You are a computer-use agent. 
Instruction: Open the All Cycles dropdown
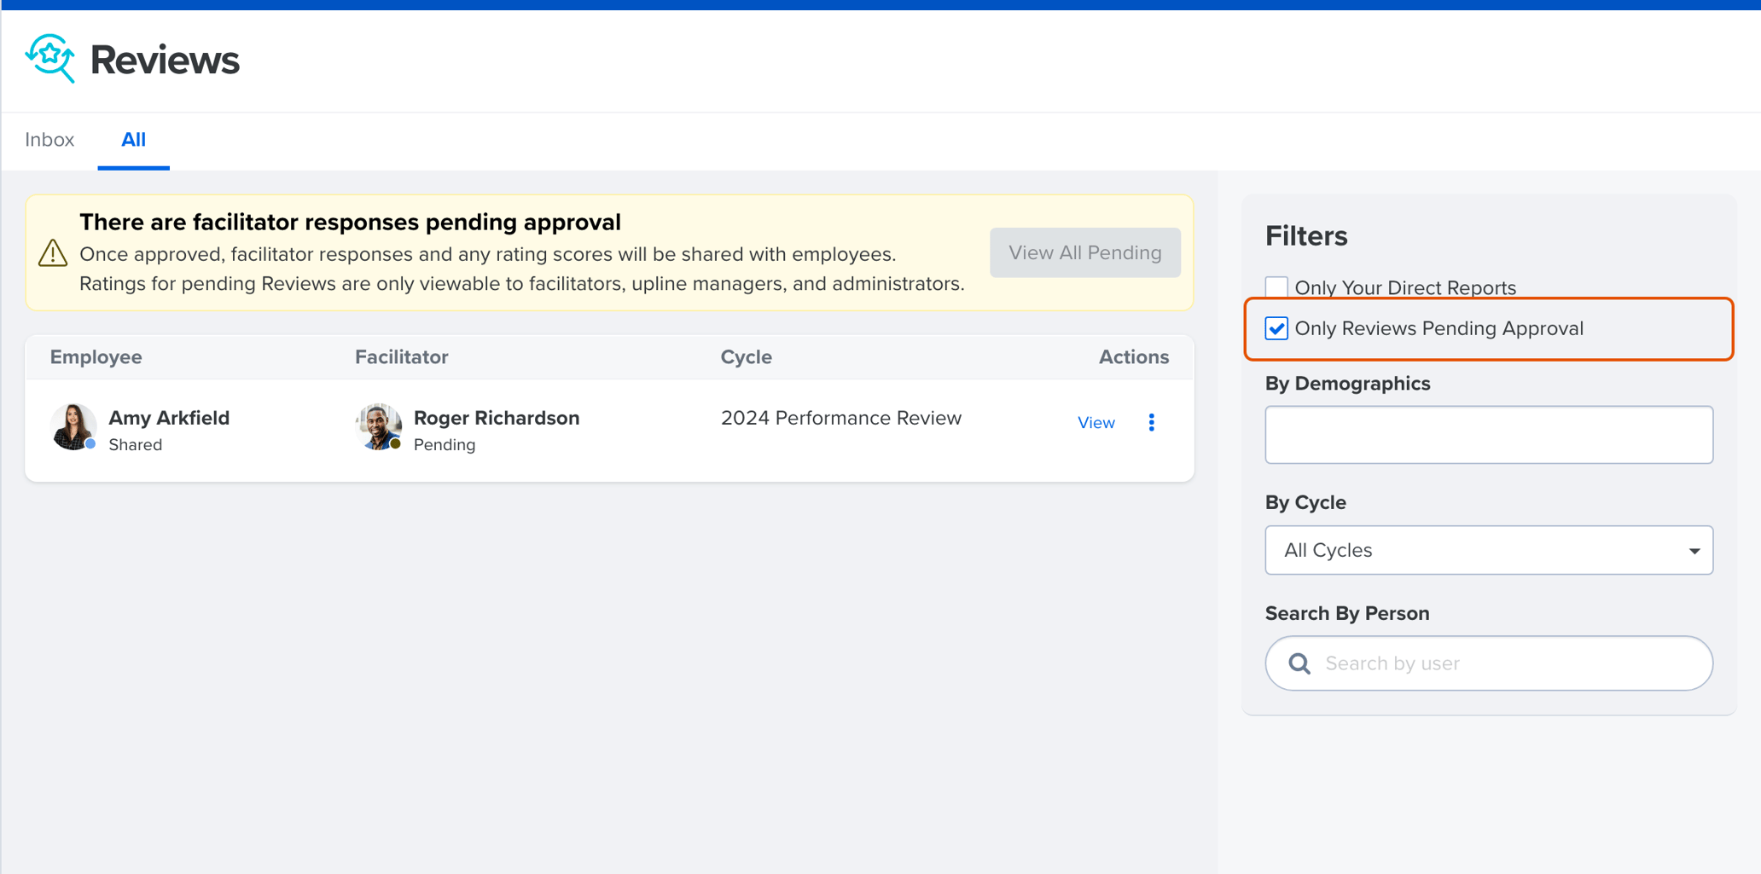tap(1488, 550)
